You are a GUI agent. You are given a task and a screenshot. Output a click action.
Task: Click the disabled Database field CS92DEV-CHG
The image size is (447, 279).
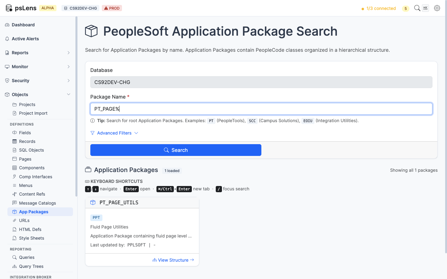click(x=261, y=82)
